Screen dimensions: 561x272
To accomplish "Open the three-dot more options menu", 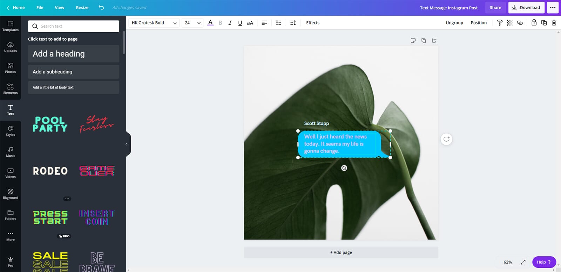I will point(553,7).
